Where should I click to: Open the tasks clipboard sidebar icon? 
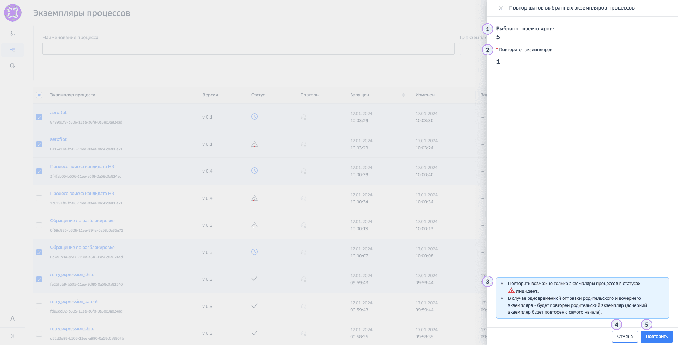pos(13,65)
